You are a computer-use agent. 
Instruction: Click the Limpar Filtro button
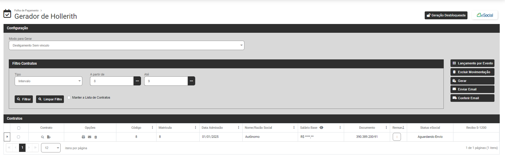tap(50, 99)
